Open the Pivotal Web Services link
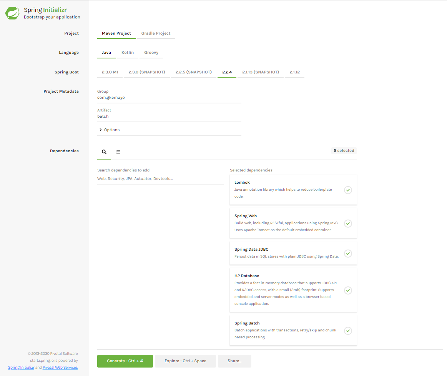 click(60, 368)
